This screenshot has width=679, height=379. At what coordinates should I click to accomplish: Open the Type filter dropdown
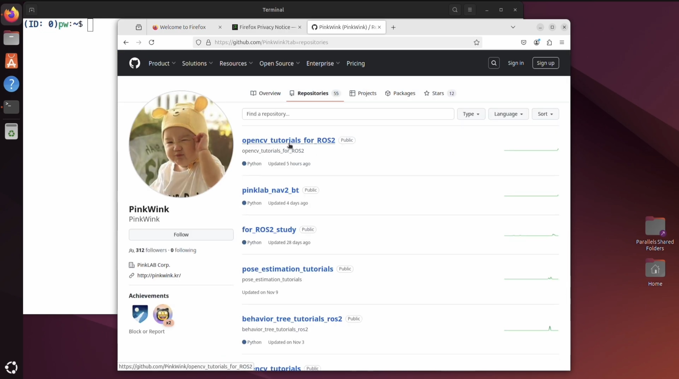pos(471,114)
